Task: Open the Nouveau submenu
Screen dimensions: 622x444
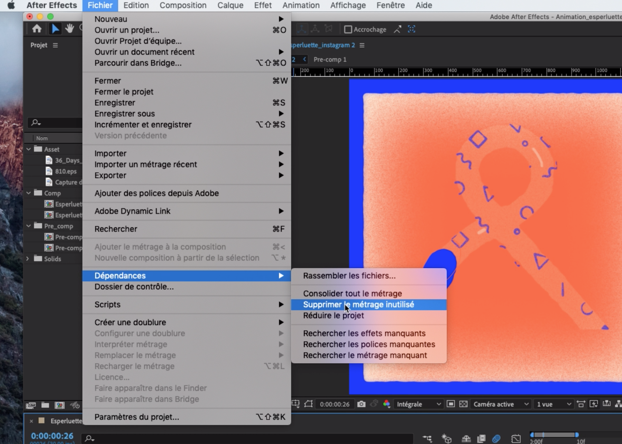Action: click(x=186, y=19)
